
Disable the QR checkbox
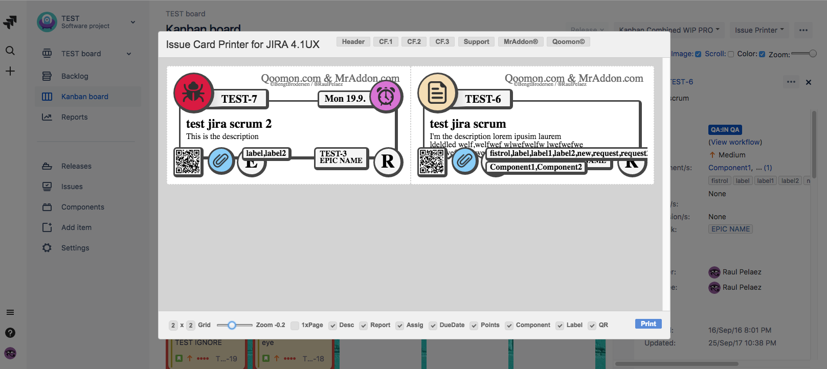pyautogui.click(x=592, y=326)
